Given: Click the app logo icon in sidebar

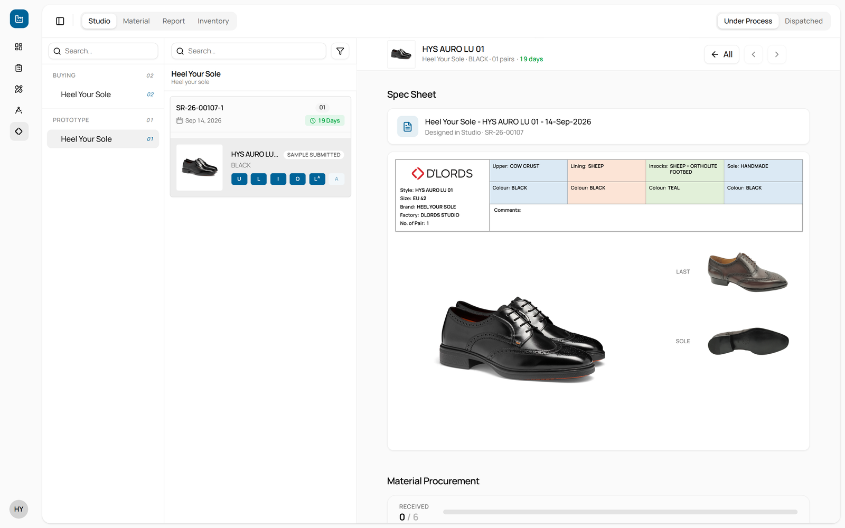Looking at the screenshot, I should pos(19,19).
